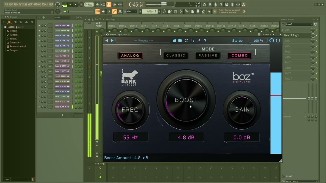The height and width of the screenshot is (183, 326).
Task: Click the Lead H..ROOM channel button
Action: pos(62,66)
